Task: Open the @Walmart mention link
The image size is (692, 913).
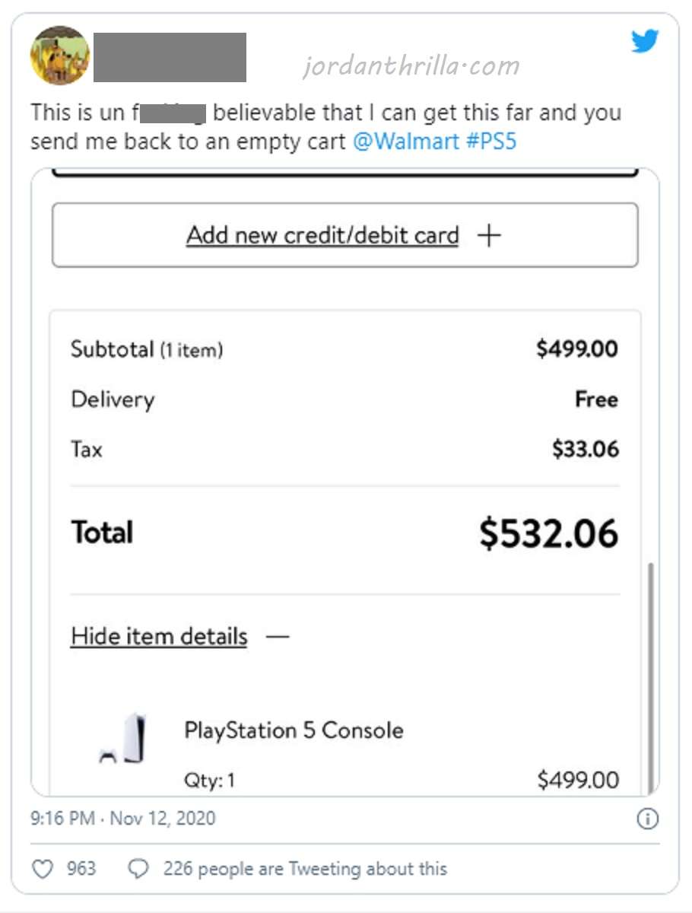Action: [405, 142]
